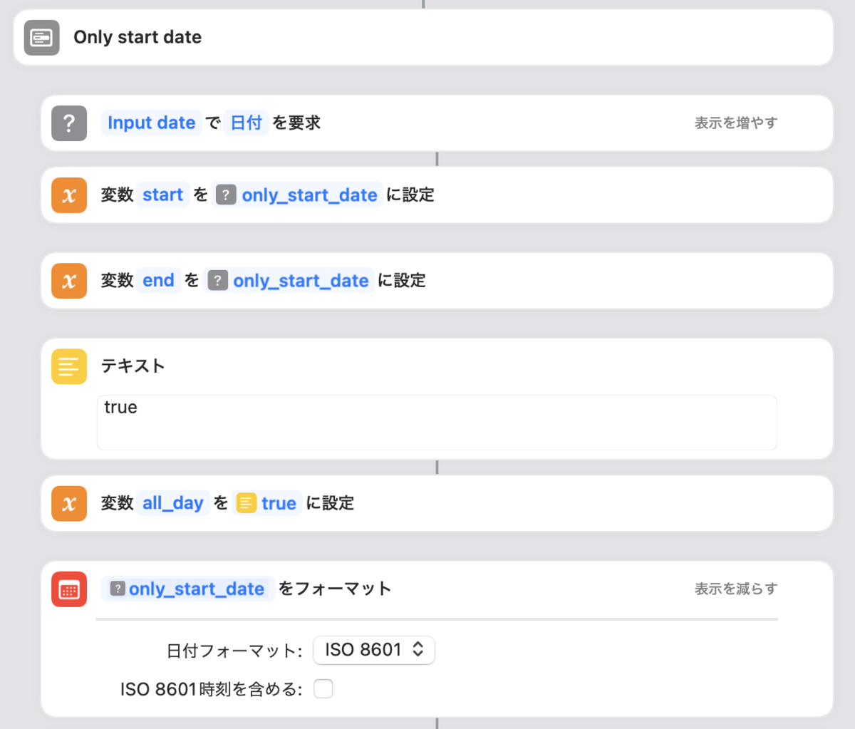This screenshot has height=729, width=855.
Task: Open the ISO 8601 date format dropdown
Action: (x=373, y=650)
